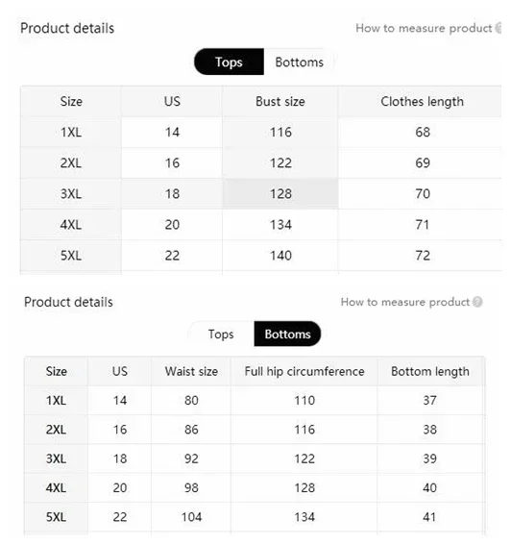Click the Waist size column header

[x=191, y=372]
